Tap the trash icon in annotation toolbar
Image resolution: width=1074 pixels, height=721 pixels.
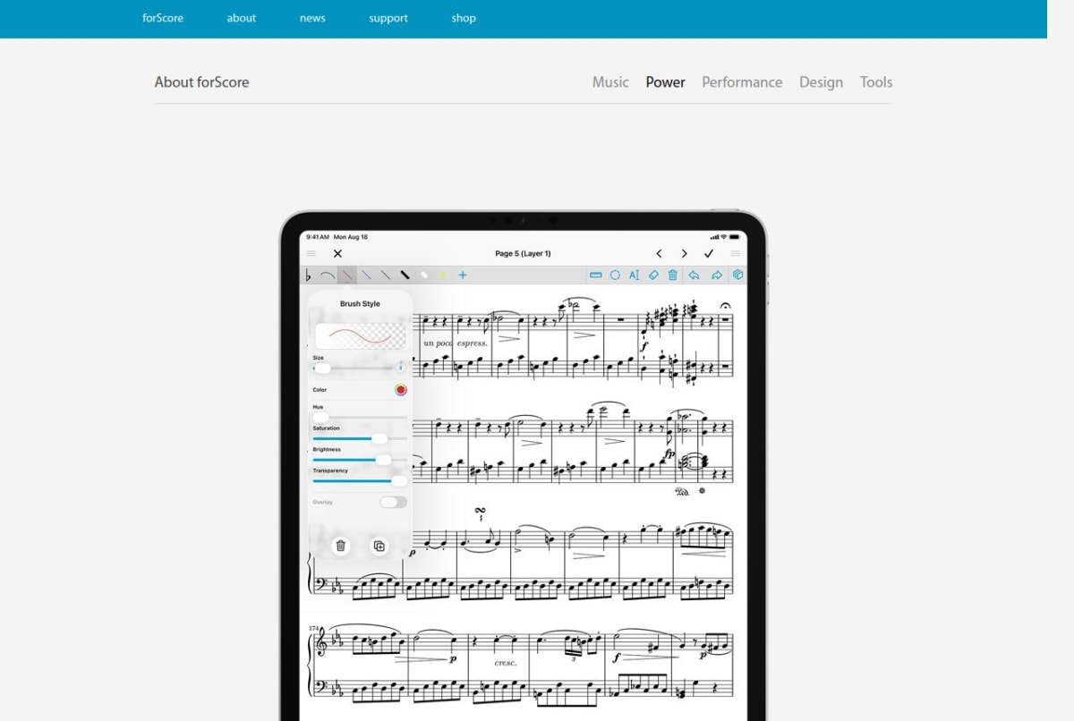(x=673, y=276)
